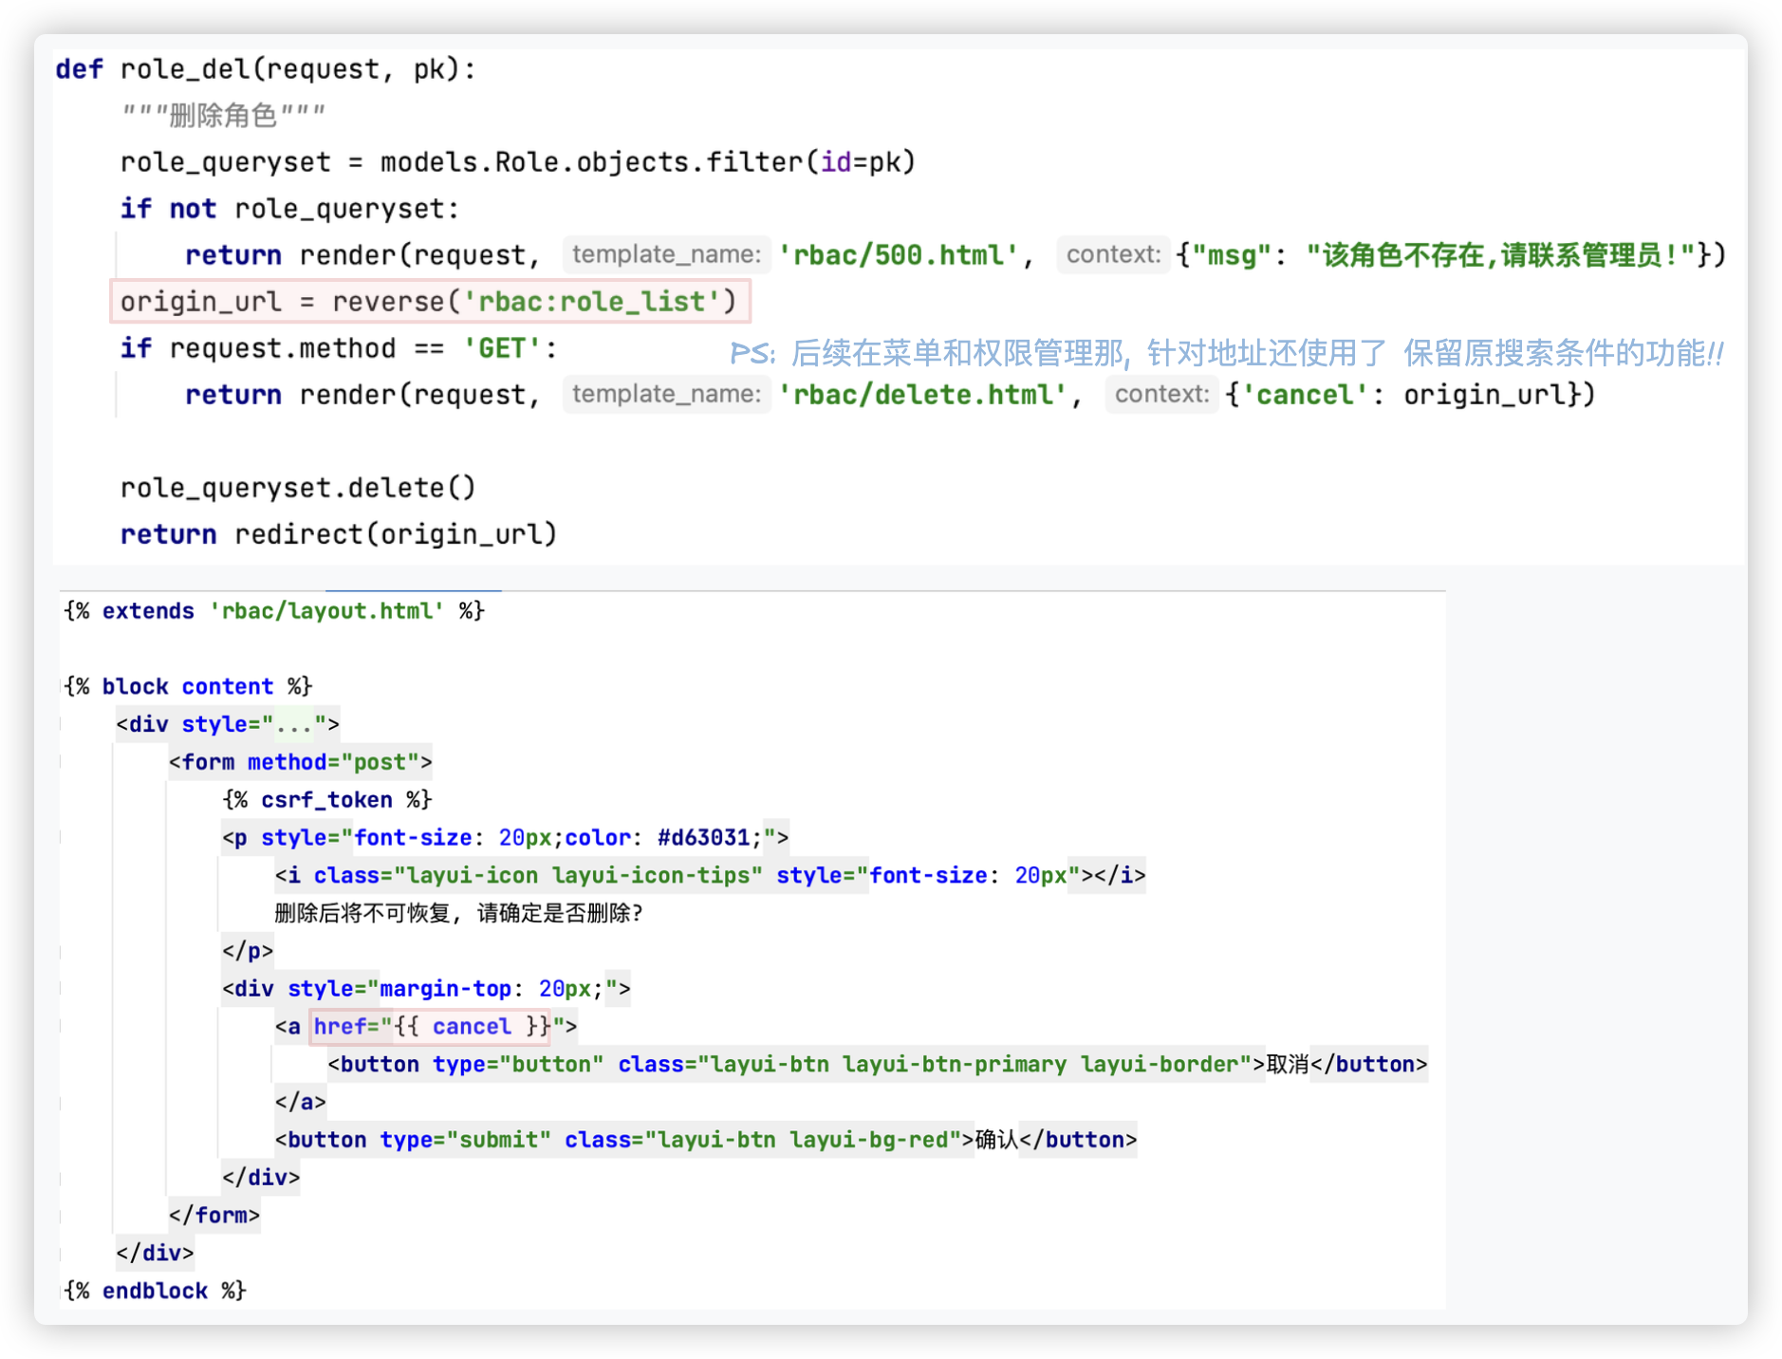Click the endblock template tag
The image size is (1782, 1359).
(155, 1291)
